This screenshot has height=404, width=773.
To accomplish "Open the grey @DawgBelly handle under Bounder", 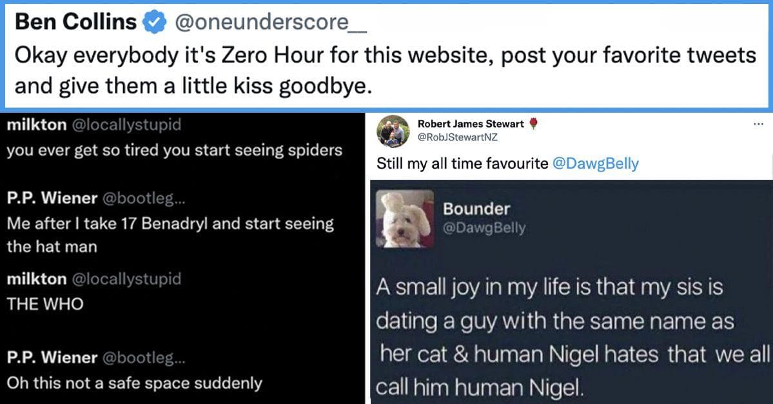I will [485, 227].
